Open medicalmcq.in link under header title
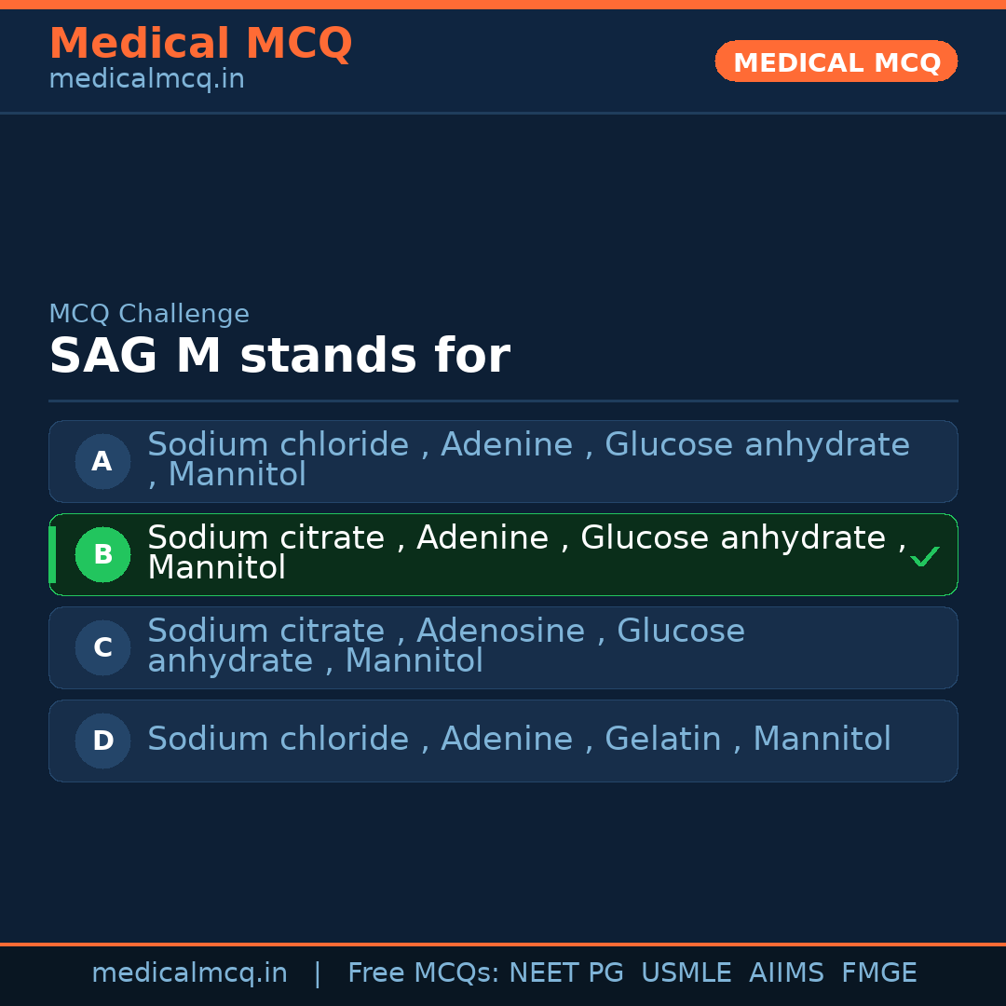 146,79
